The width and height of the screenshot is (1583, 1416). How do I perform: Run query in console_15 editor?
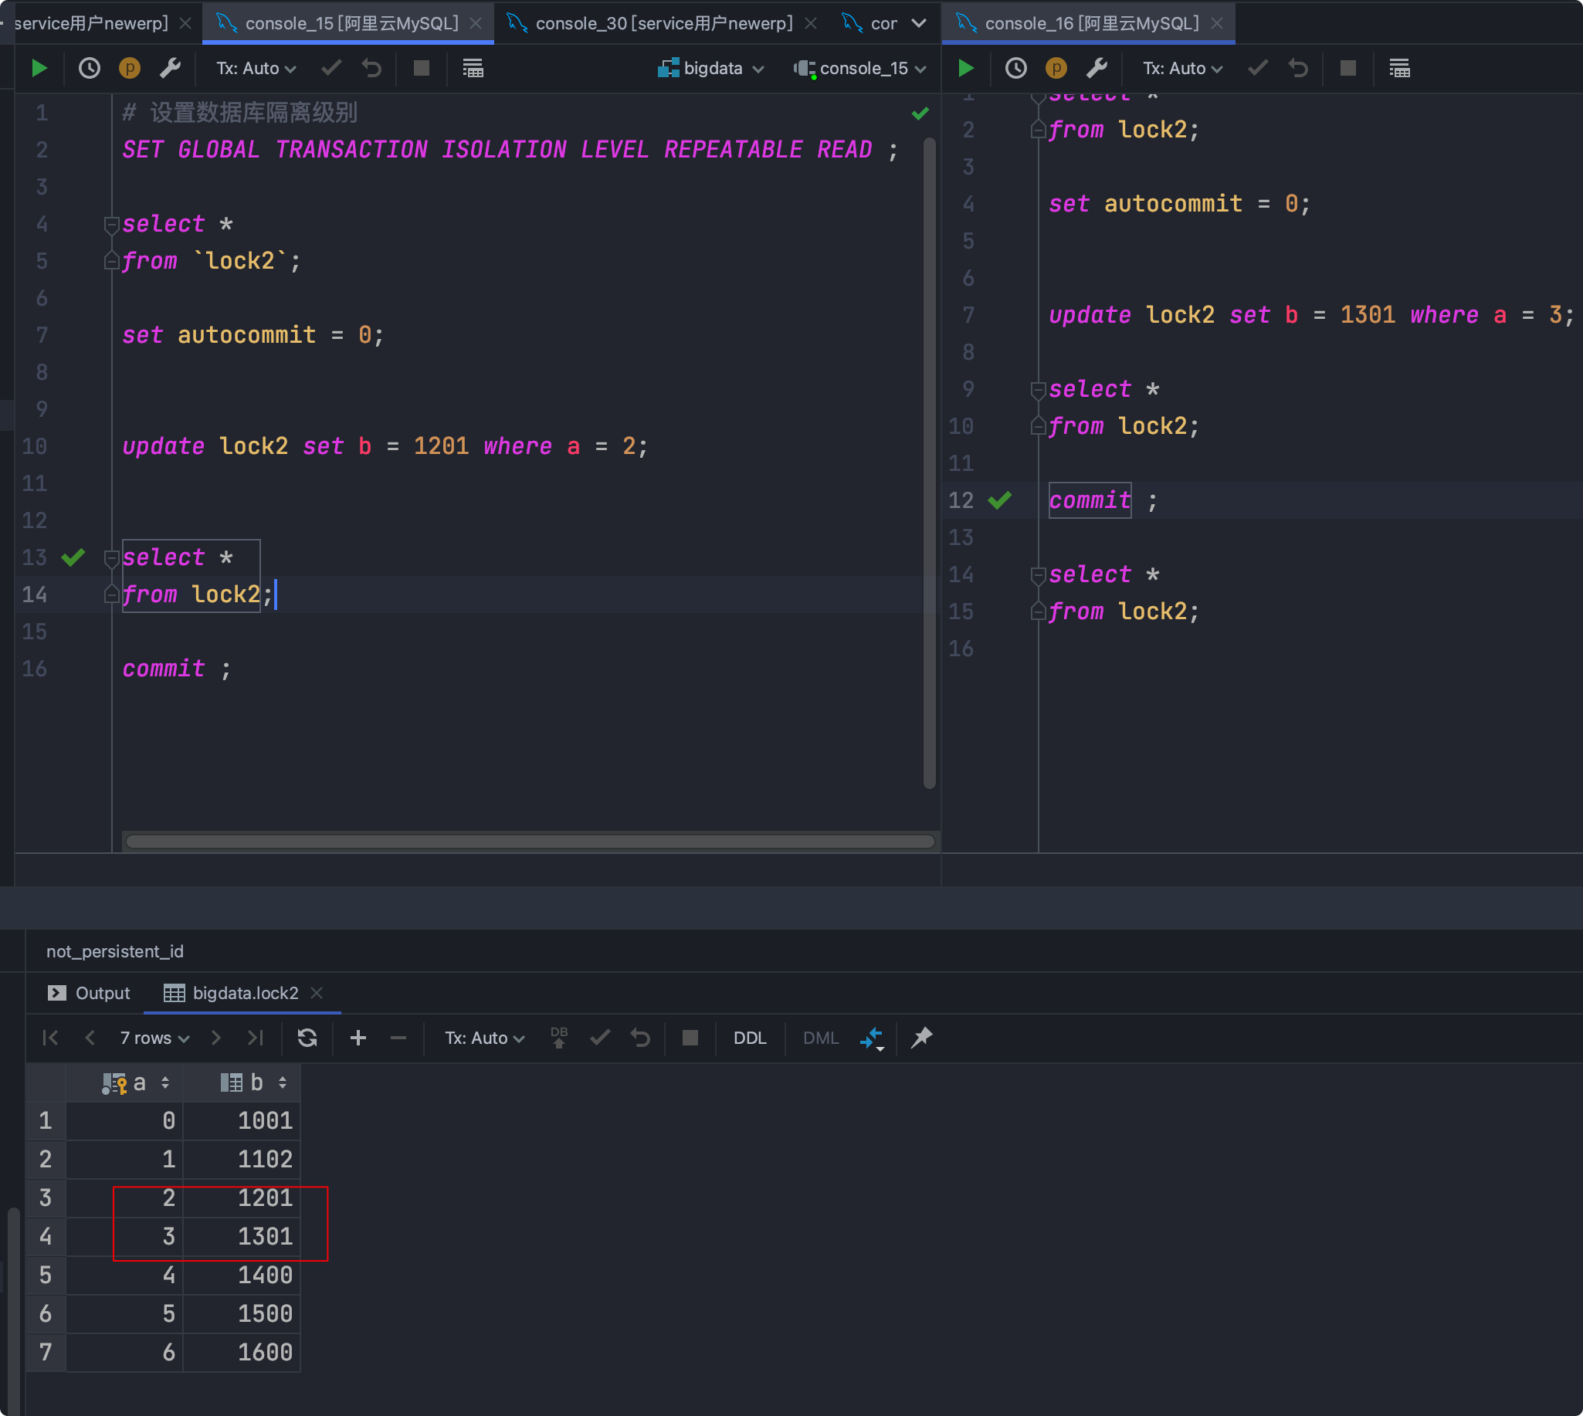[x=39, y=69]
